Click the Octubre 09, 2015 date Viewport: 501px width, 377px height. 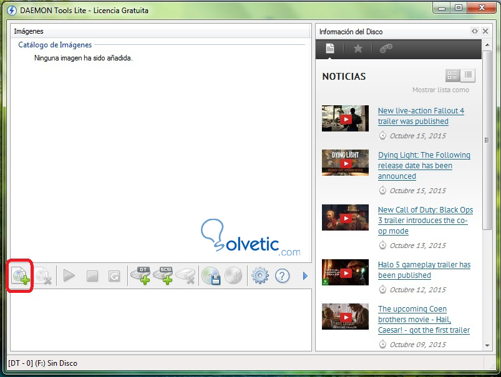click(x=417, y=345)
